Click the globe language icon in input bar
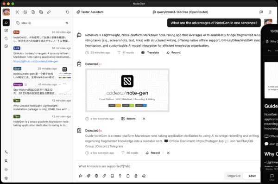 pyautogui.click(x=96, y=176)
